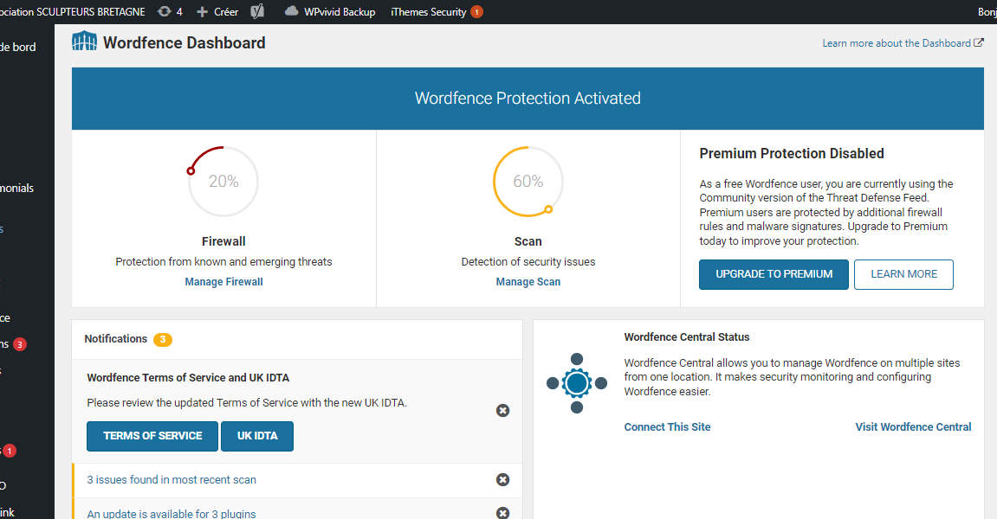Click the Wordfence Central gear icon
Viewport: 997px width, 519px height.
point(577,383)
